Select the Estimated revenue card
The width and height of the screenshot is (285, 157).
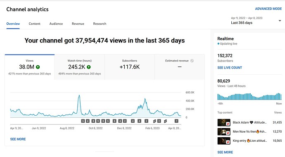(x=180, y=67)
